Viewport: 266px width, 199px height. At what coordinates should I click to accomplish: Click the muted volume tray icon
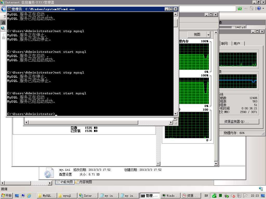(233, 196)
